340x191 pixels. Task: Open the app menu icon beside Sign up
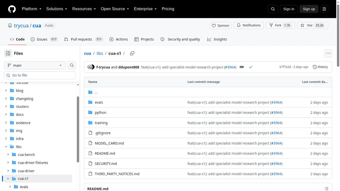click(324, 9)
